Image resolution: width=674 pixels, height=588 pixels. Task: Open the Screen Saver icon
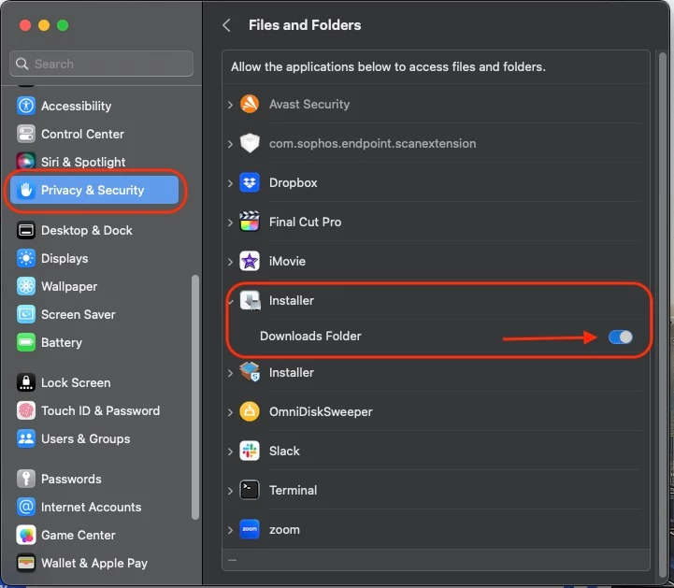coord(26,314)
